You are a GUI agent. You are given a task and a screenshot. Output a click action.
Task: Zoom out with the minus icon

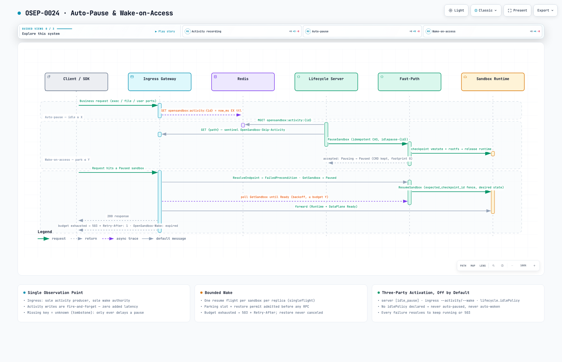click(x=512, y=265)
